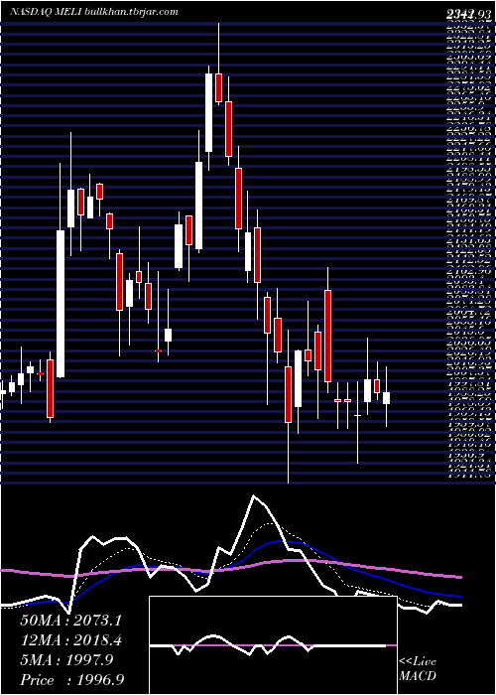The width and height of the screenshot is (496, 695).
Task: Select the 50MA : 2073.1 value
Action: [x=70, y=621]
